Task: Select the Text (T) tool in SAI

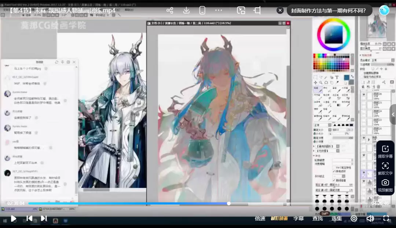Action: point(337,77)
